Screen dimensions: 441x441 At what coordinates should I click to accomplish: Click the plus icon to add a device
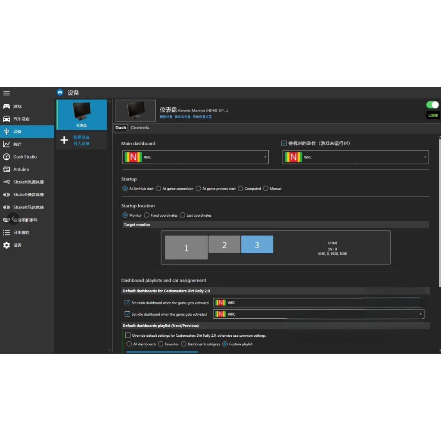click(64, 140)
